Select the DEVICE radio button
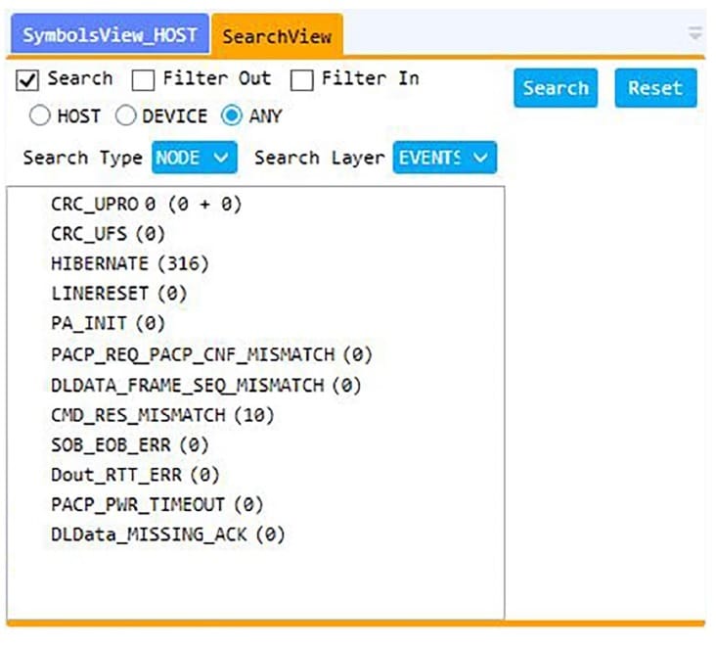 pyautogui.click(x=126, y=116)
